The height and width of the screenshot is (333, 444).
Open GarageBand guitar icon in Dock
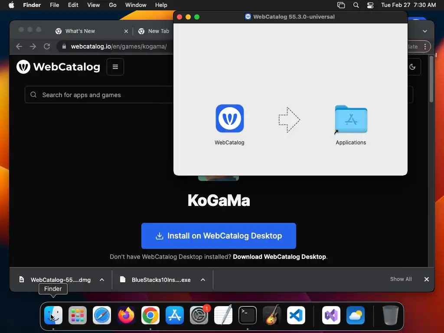272,315
